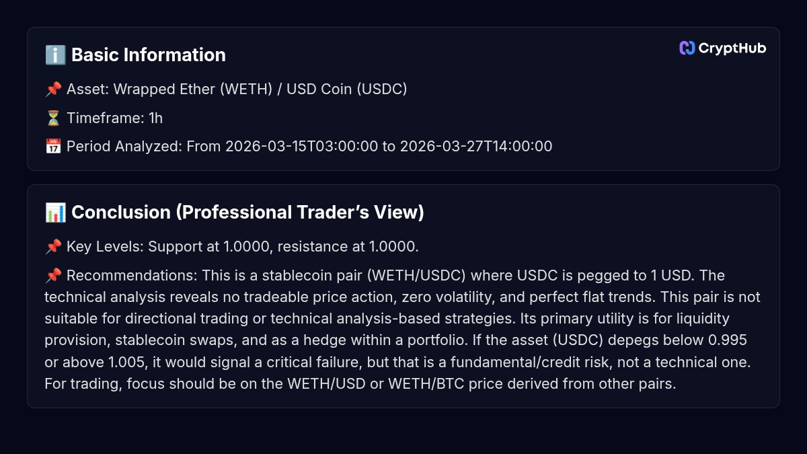The height and width of the screenshot is (454, 807).
Task: Click the start date 2026-03-15T03:00:00
Action: click(301, 146)
